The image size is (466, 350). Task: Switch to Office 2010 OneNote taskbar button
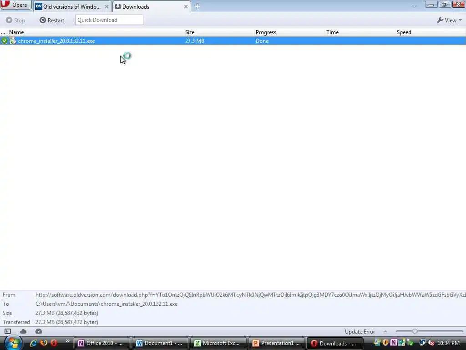(101, 343)
